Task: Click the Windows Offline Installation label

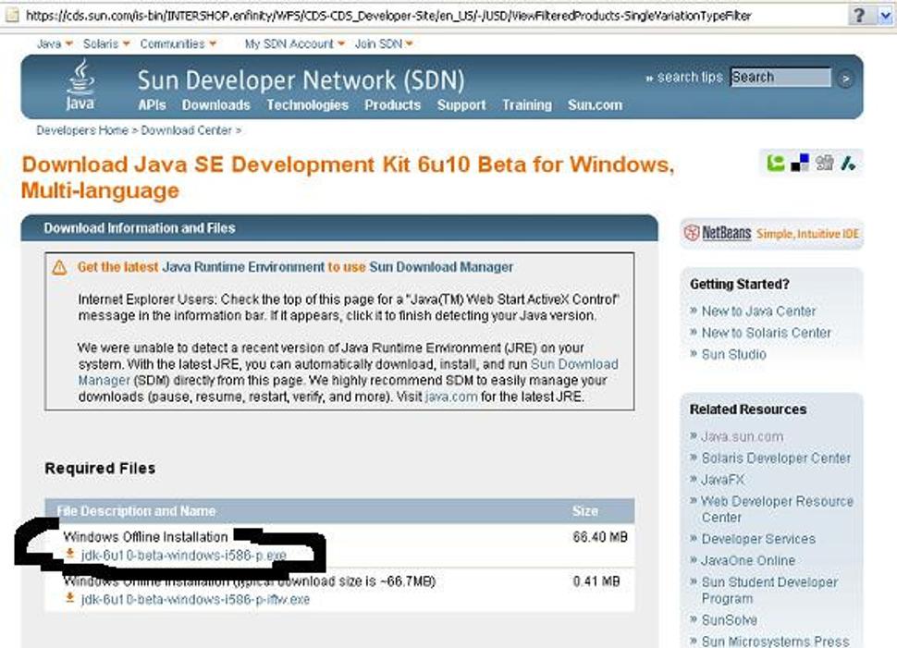Action: pos(145,537)
